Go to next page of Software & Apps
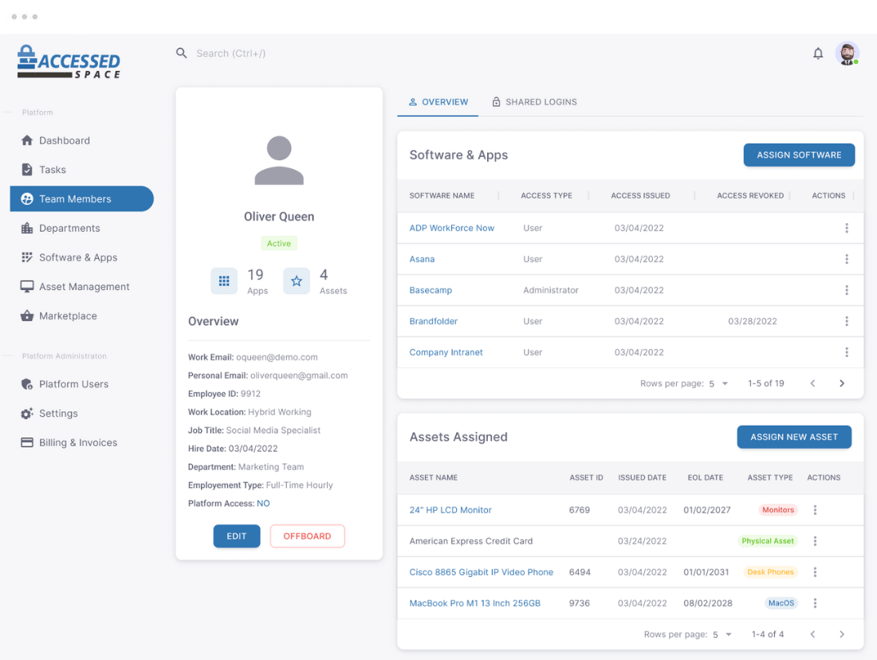 tap(842, 383)
